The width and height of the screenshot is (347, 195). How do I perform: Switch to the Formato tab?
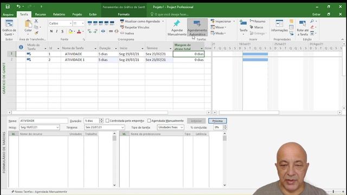pyautogui.click(x=124, y=15)
